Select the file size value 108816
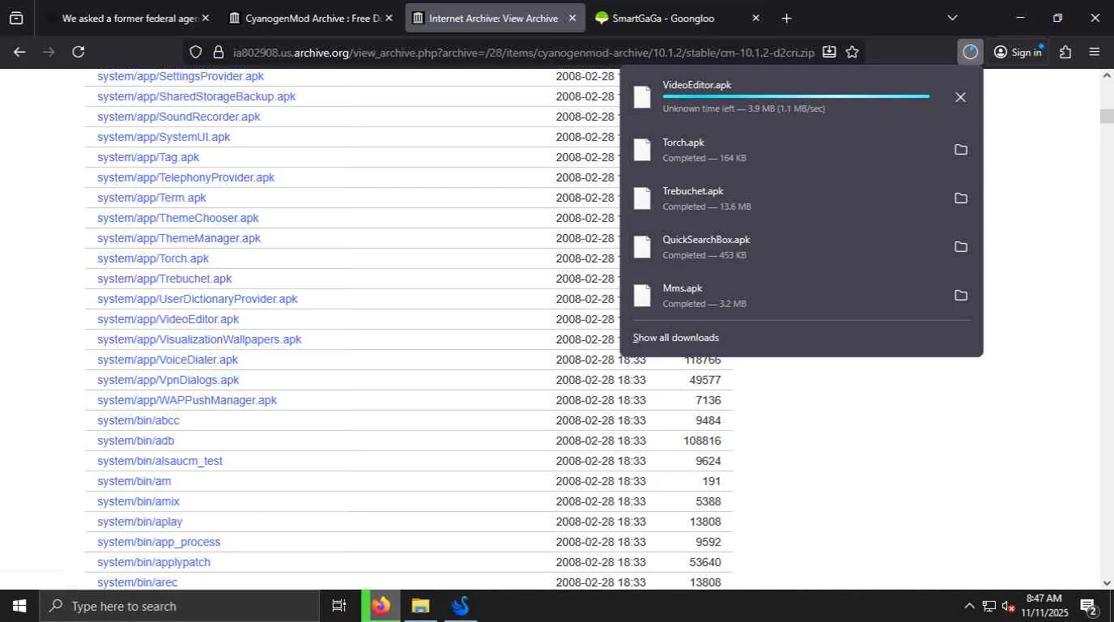This screenshot has width=1114, height=622. [x=702, y=441]
